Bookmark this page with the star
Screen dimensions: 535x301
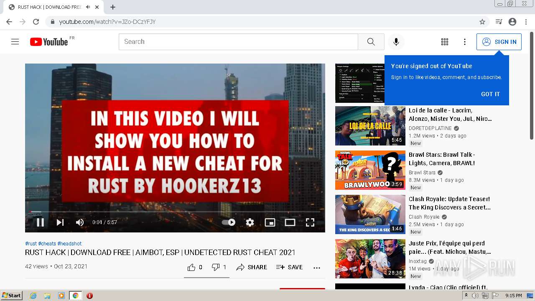[482, 22]
